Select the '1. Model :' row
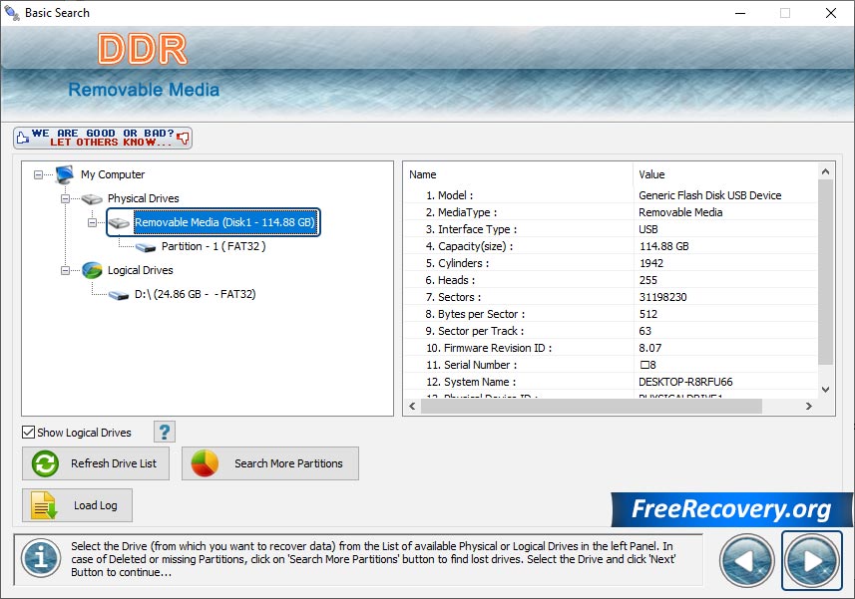855x599 pixels. (611, 195)
